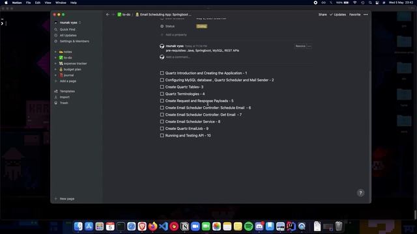The width and height of the screenshot is (417, 234).
Task: Open the three-dot page menu
Action: [x=366, y=14]
